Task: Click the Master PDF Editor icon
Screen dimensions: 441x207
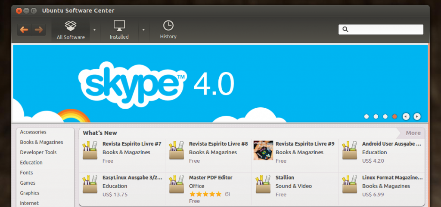Action: [x=177, y=184]
